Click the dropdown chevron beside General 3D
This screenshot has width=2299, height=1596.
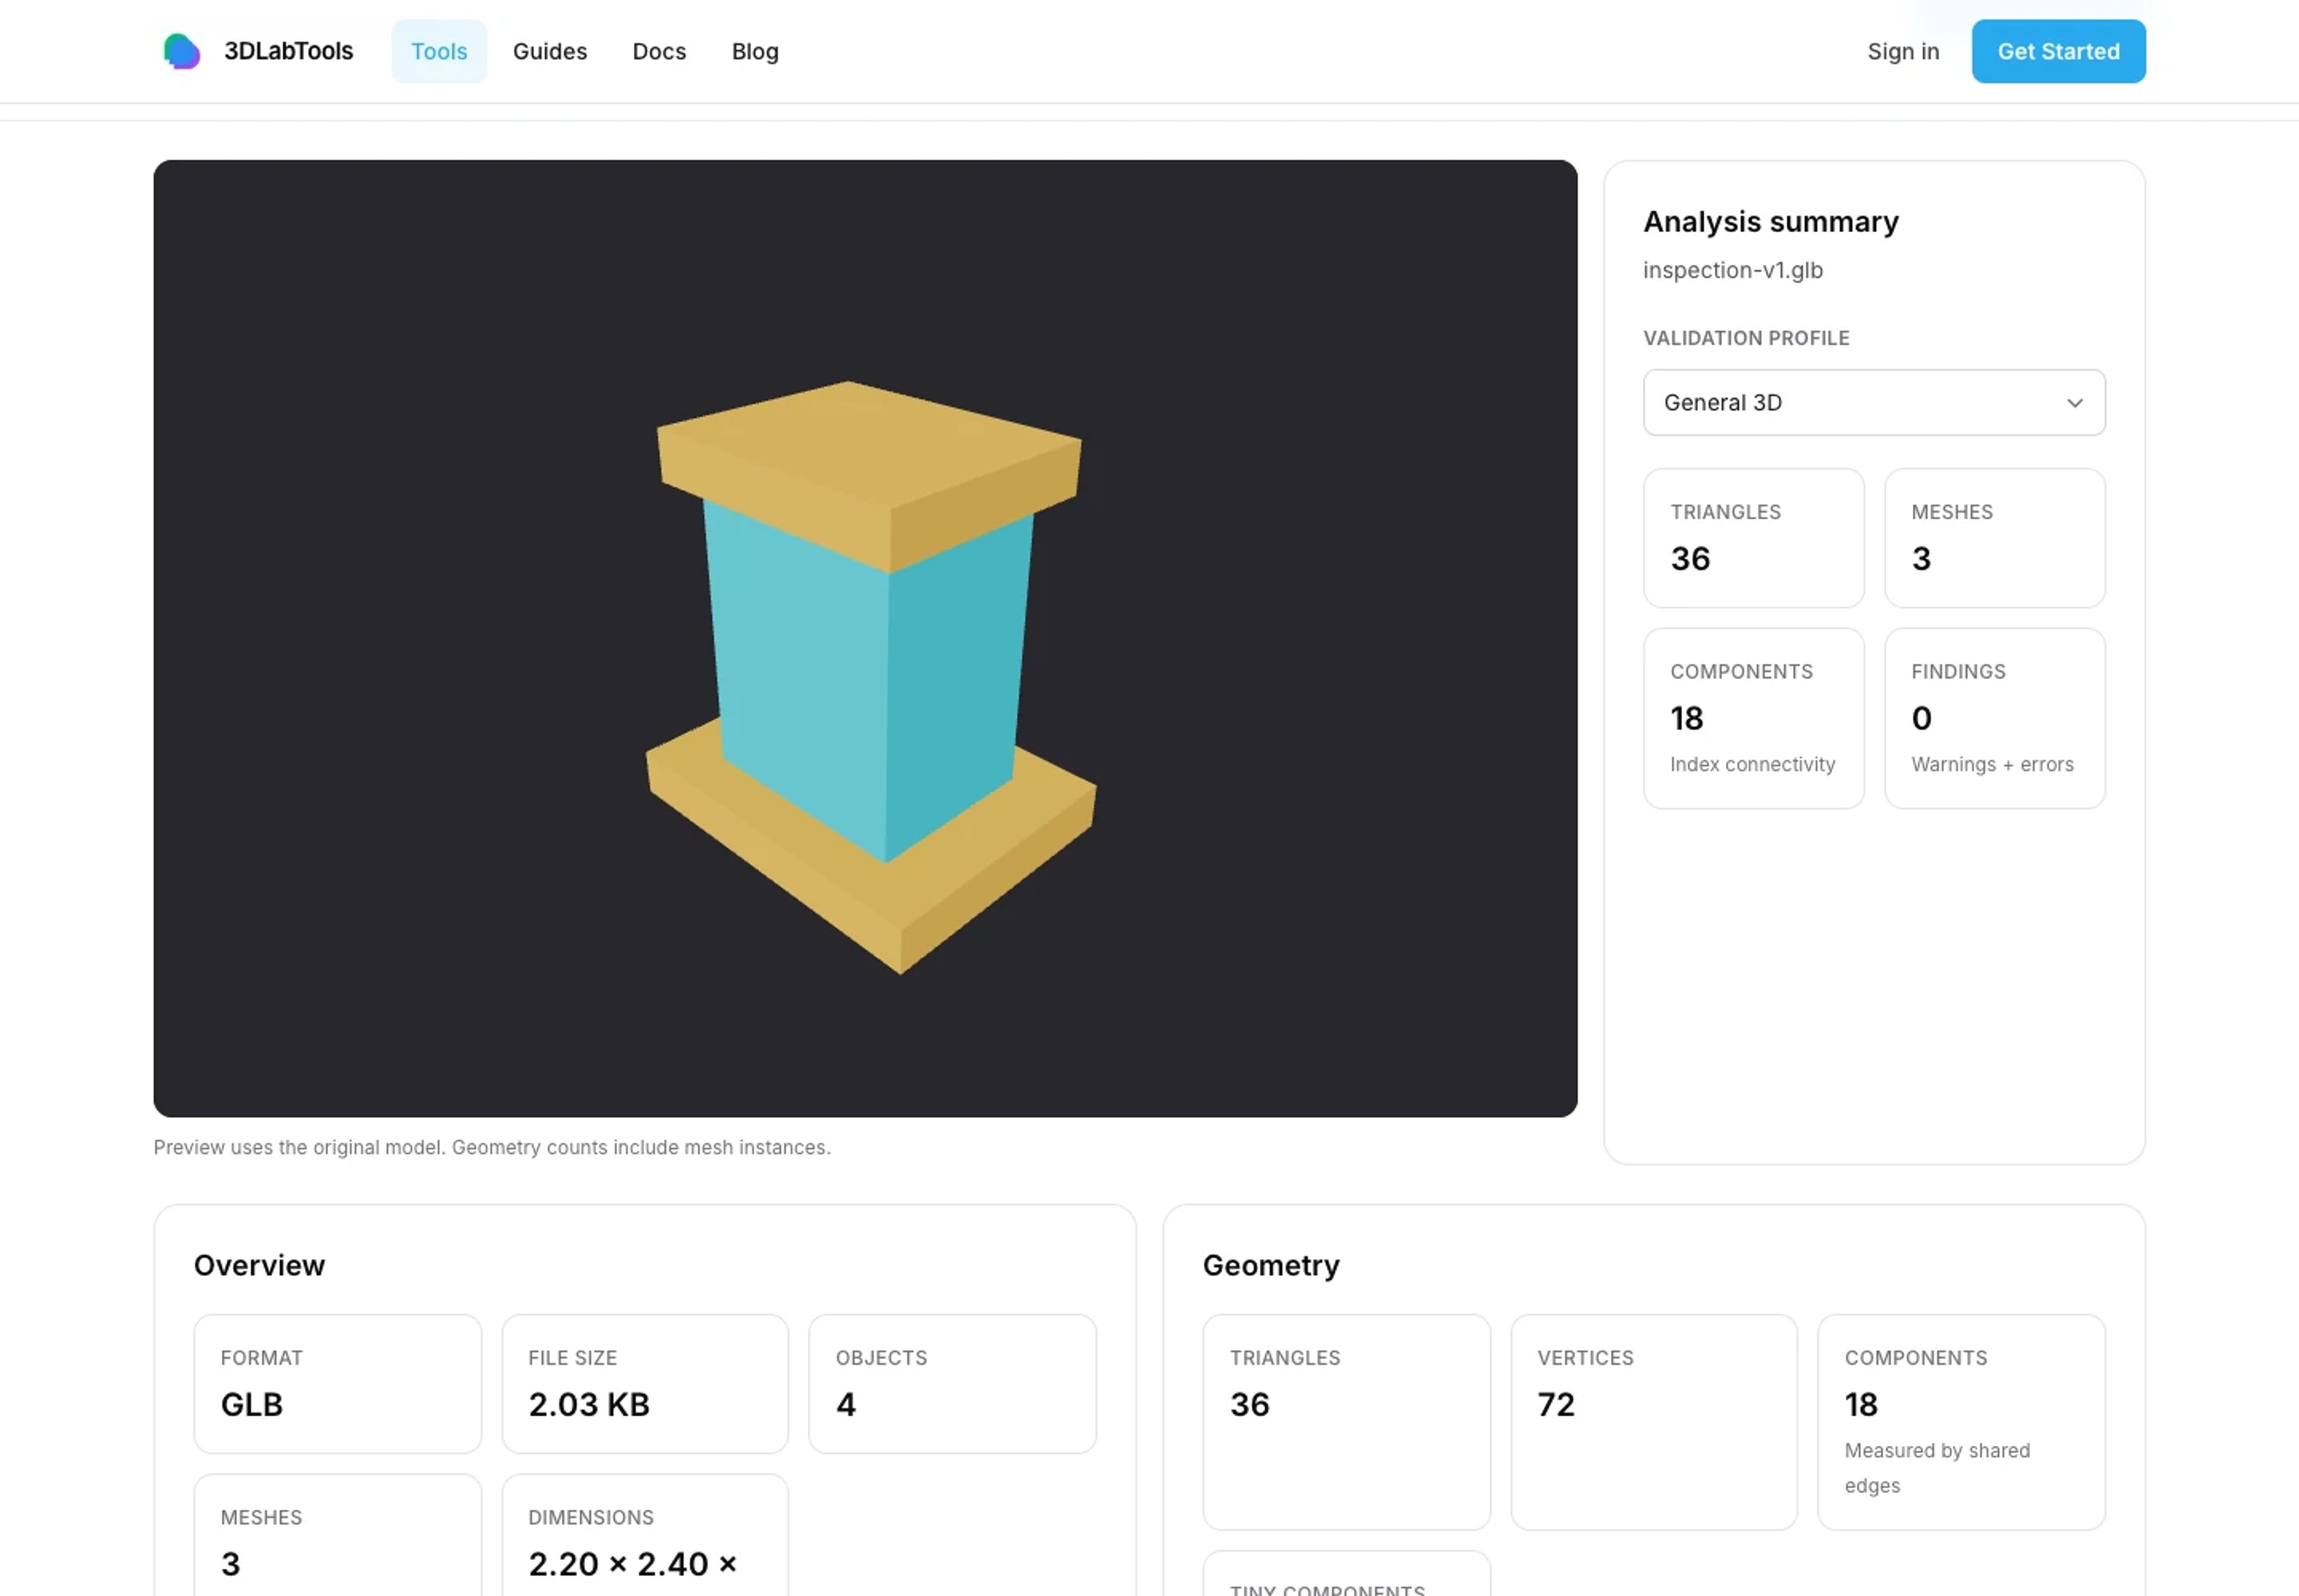pyautogui.click(x=2074, y=403)
